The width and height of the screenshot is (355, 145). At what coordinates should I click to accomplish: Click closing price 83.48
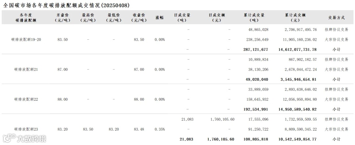tap(139, 129)
